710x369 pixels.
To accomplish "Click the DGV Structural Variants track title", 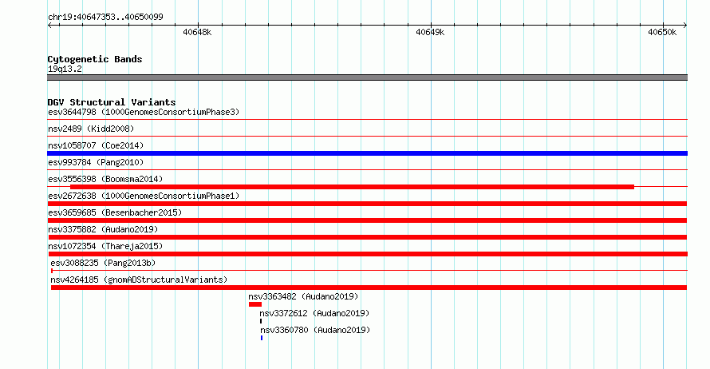I will pyautogui.click(x=112, y=102).
